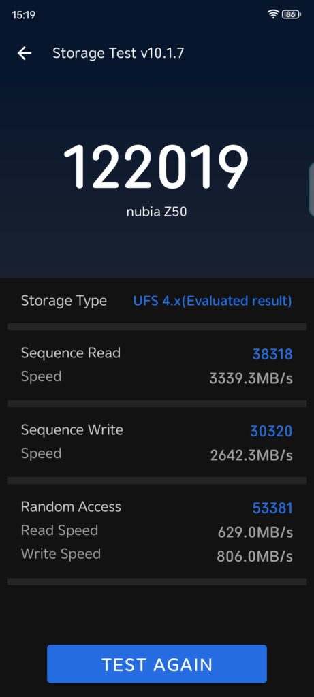Tap the Sequence Read score 38318

[272, 354]
